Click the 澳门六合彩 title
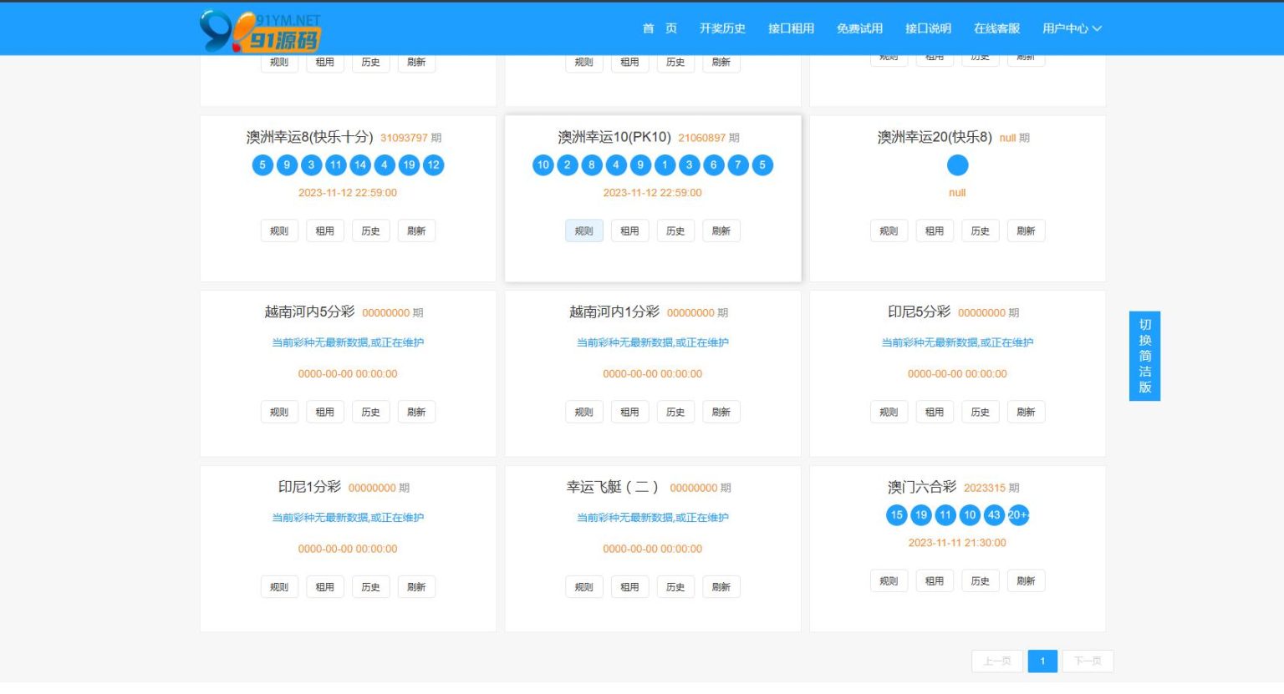1284x694 pixels. (922, 487)
